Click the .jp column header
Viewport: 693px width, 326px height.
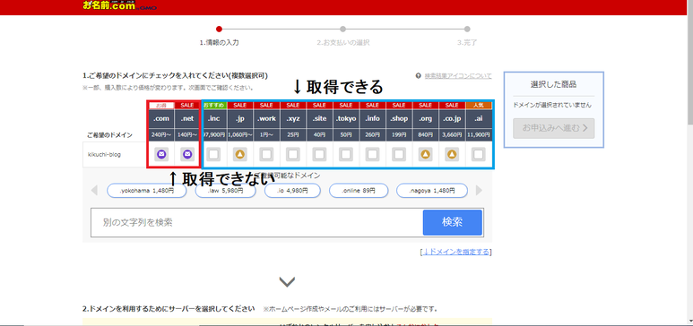pos(240,118)
